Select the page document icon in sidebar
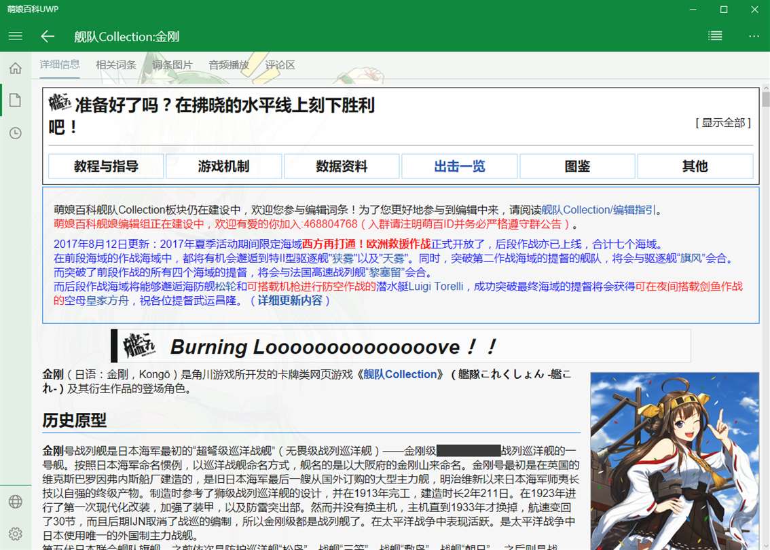The image size is (770, 550). click(x=16, y=100)
